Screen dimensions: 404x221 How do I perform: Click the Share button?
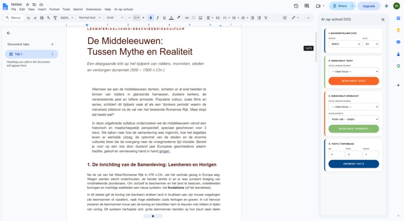click(339, 6)
